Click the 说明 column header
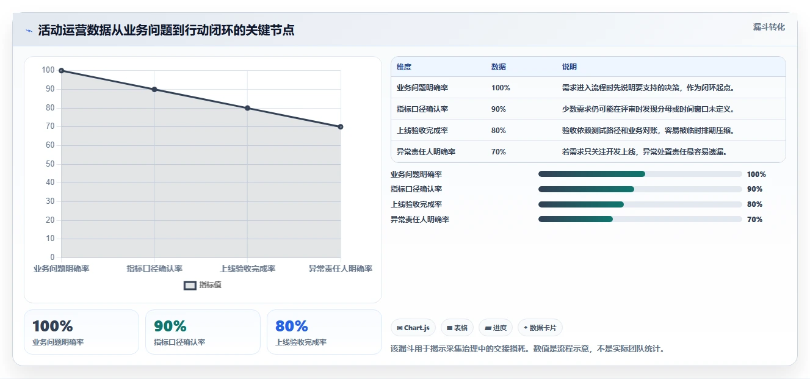This screenshot has height=379, width=810. click(x=570, y=67)
